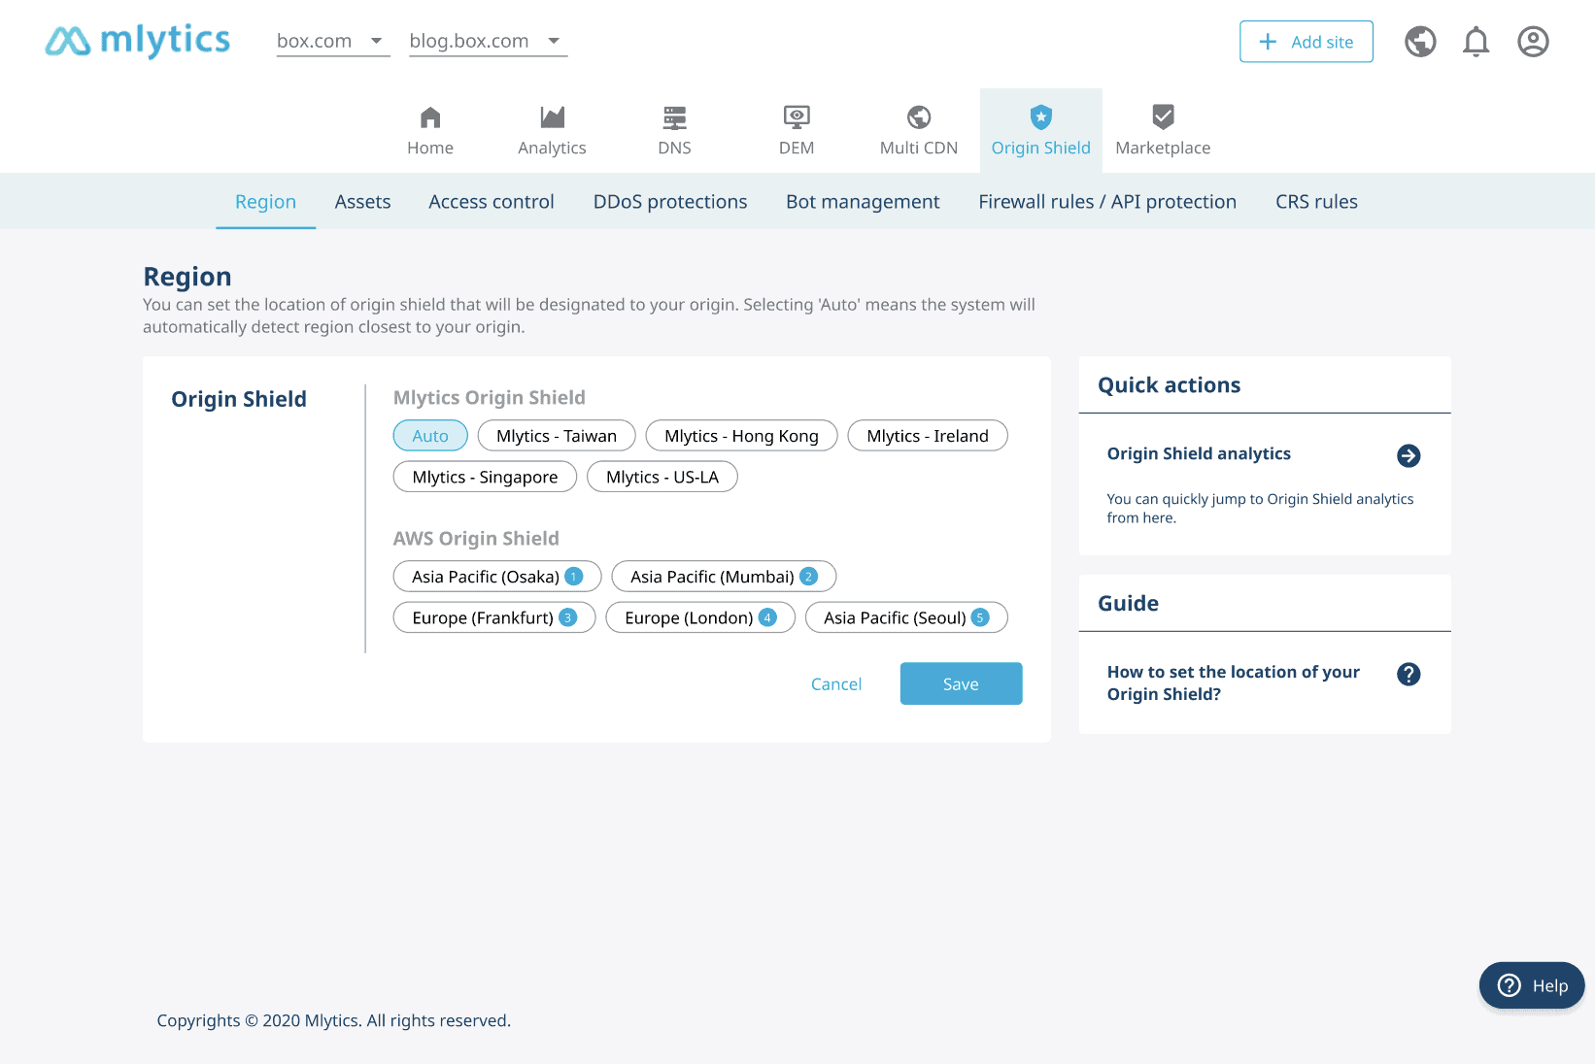Open the Help button
This screenshot has width=1595, height=1064.
coord(1532,985)
